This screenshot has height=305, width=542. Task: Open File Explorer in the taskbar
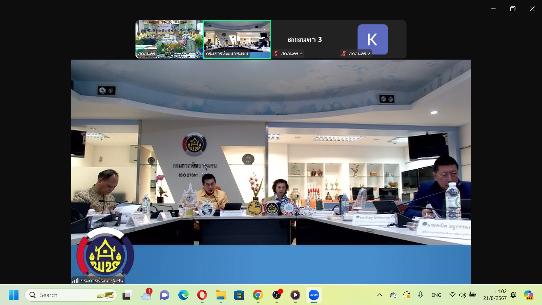pos(220,295)
